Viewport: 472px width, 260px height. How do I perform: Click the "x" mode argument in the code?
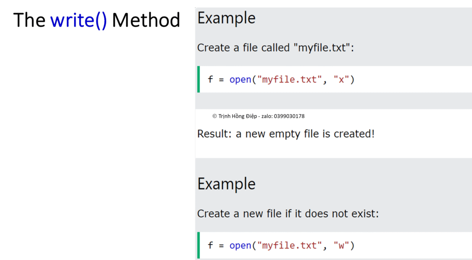click(x=341, y=80)
